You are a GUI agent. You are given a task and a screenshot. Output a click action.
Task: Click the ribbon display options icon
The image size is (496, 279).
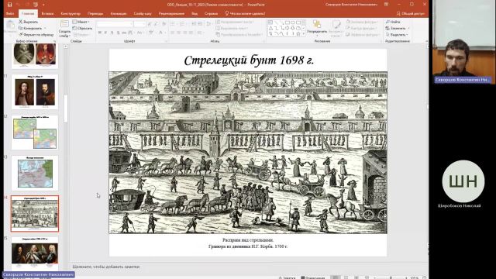coord(386,5)
